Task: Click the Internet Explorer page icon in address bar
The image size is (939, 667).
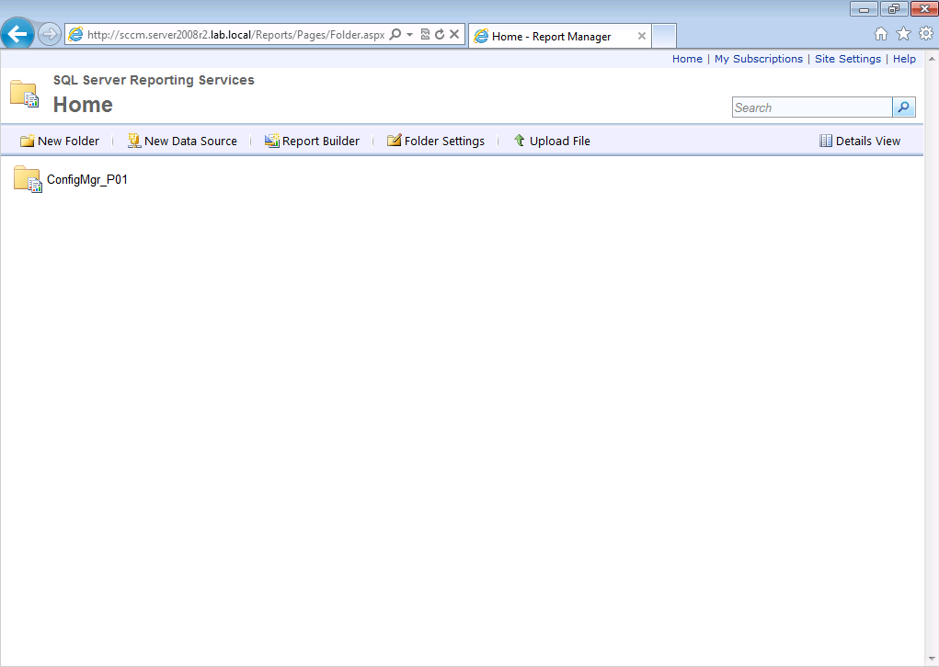Action: coord(75,35)
